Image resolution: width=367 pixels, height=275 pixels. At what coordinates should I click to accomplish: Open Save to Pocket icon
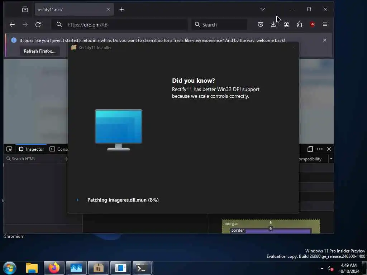261,24
